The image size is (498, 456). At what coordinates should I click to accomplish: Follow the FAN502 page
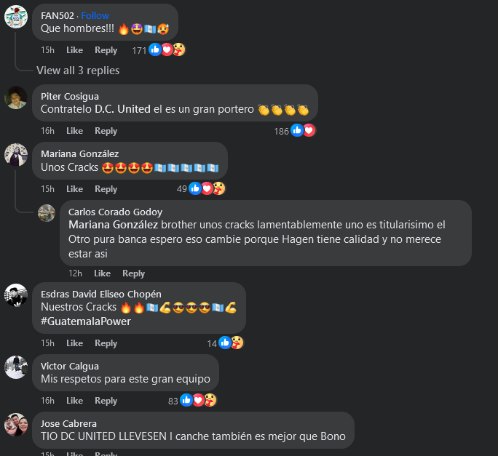95,15
